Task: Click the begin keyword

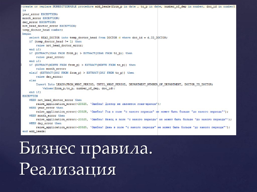Action: coord(26,34)
